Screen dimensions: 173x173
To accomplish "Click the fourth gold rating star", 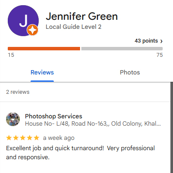I will (x=30, y=138).
